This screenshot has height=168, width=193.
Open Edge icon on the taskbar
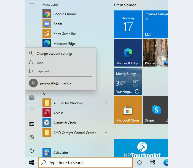point(166,163)
